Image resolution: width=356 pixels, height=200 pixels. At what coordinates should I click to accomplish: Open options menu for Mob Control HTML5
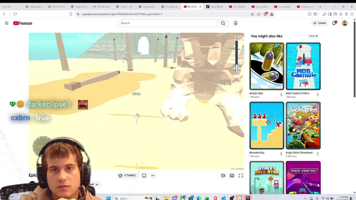(x=318, y=95)
